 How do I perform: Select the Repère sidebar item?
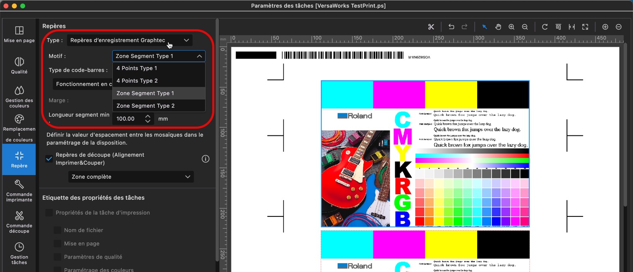19,160
